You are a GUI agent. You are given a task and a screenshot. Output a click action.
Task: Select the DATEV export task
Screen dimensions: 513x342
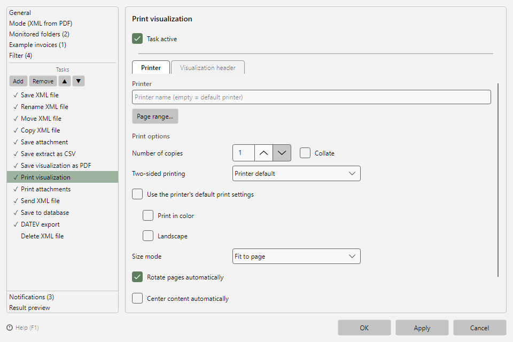63,224
